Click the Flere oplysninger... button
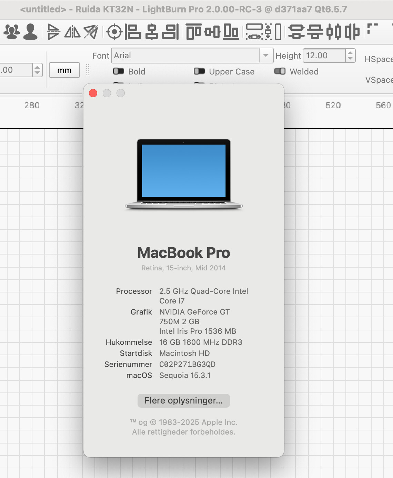This screenshot has height=478, width=393. click(x=184, y=400)
